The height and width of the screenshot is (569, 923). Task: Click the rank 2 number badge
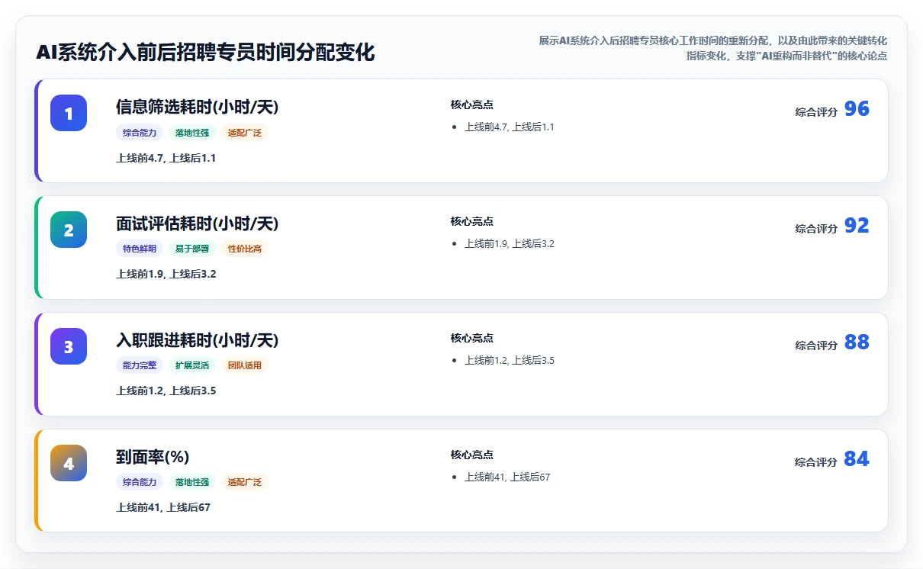(69, 230)
